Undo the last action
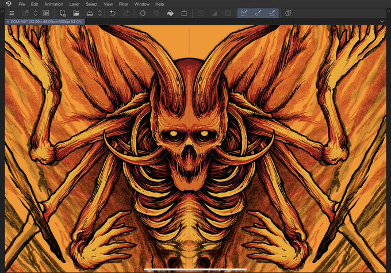Screen dimensions: 391x273 113,13
